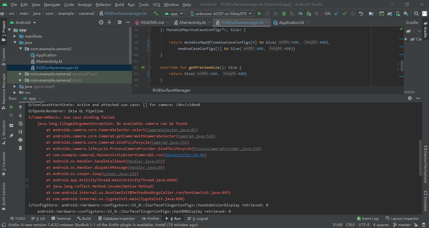Print console contents using printer icon

point(20,141)
